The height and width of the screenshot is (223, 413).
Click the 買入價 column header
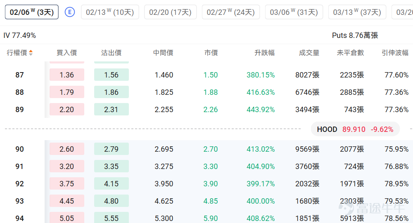(x=66, y=53)
